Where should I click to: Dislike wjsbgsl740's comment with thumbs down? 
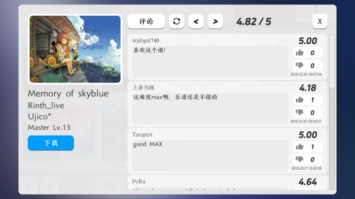click(308, 65)
